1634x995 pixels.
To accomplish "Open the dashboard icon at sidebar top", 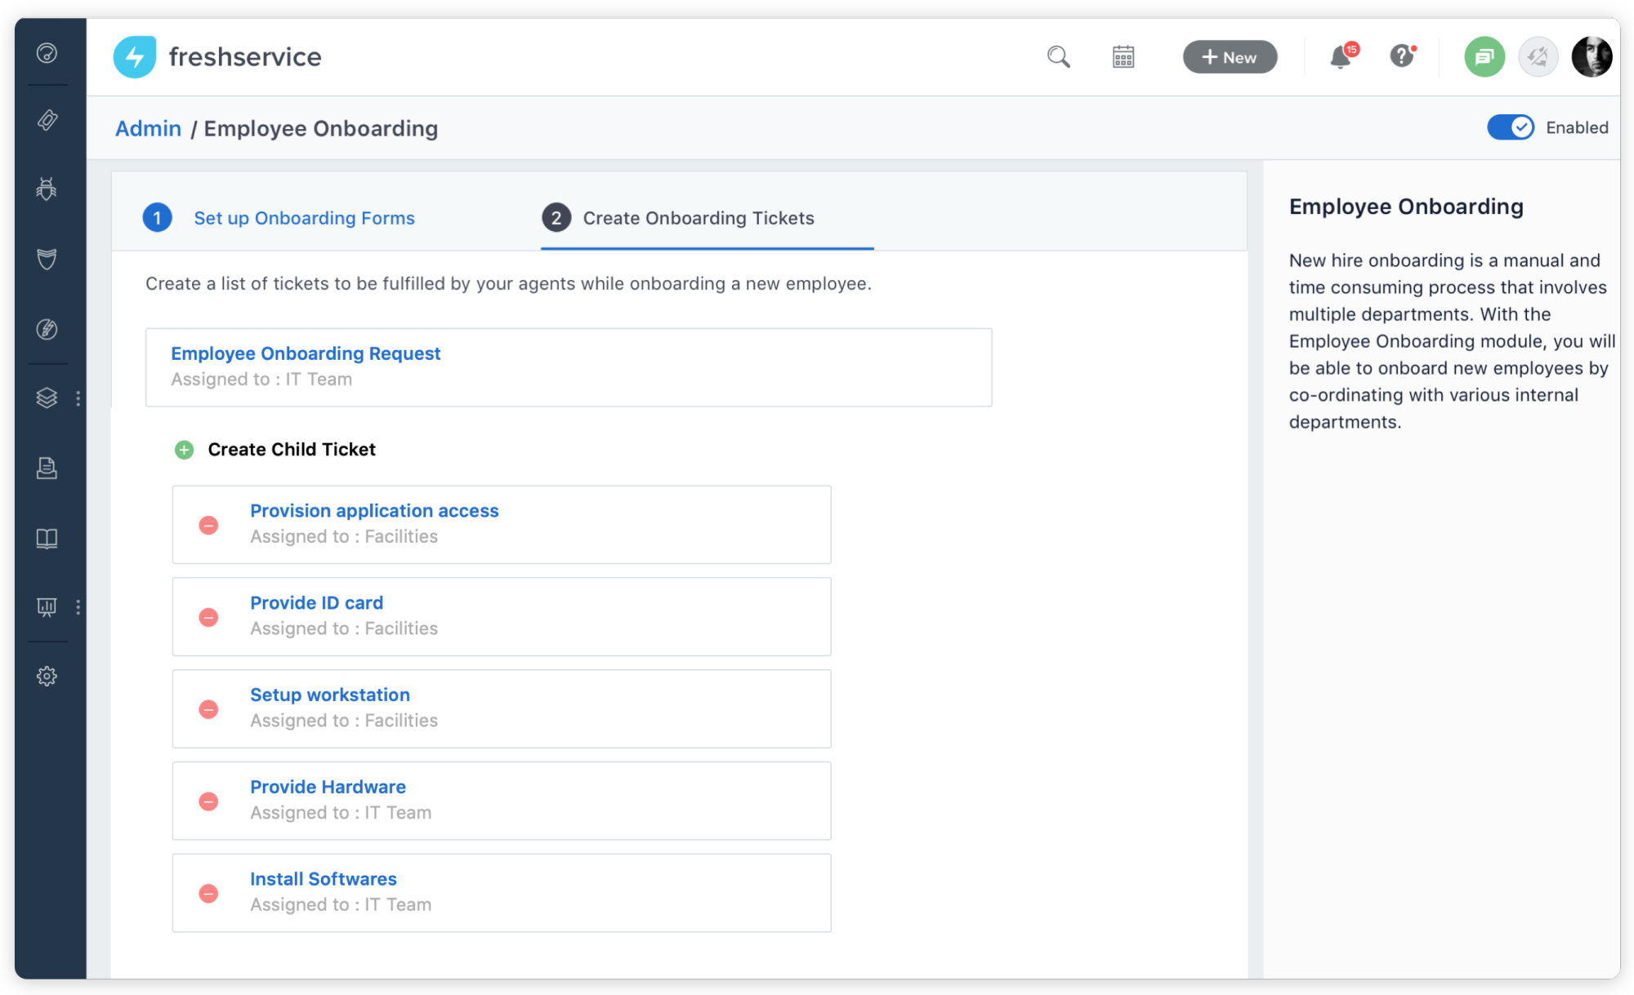I will (x=47, y=53).
